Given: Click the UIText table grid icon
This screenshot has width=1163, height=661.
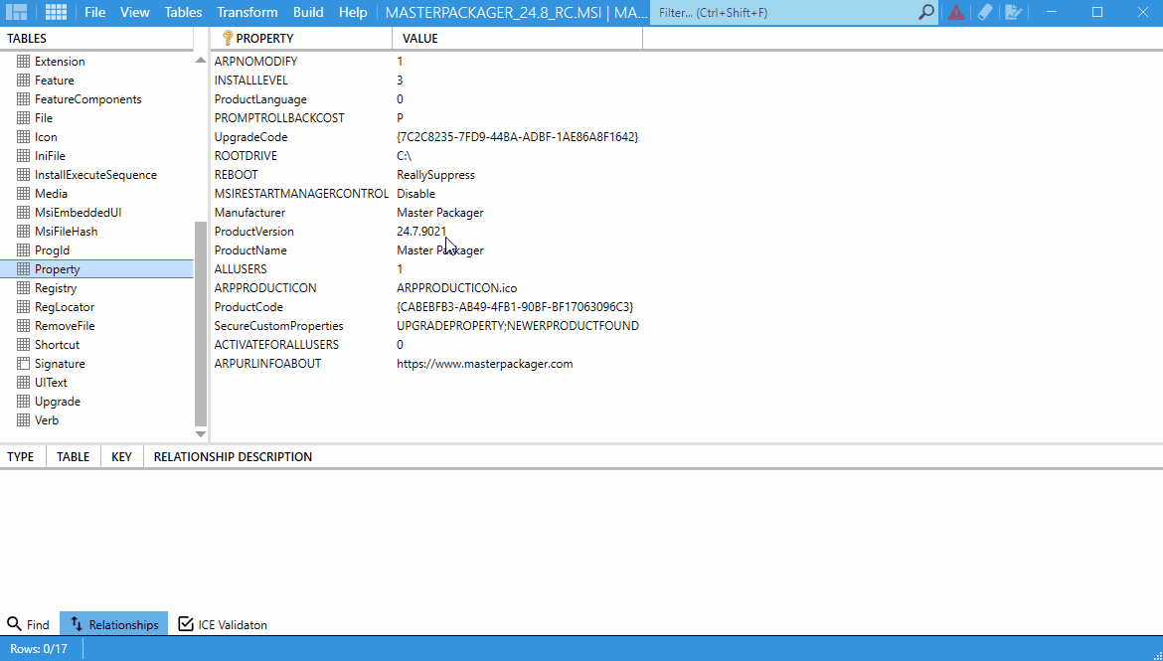Looking at the screenshot, I should tap(23, 383).
